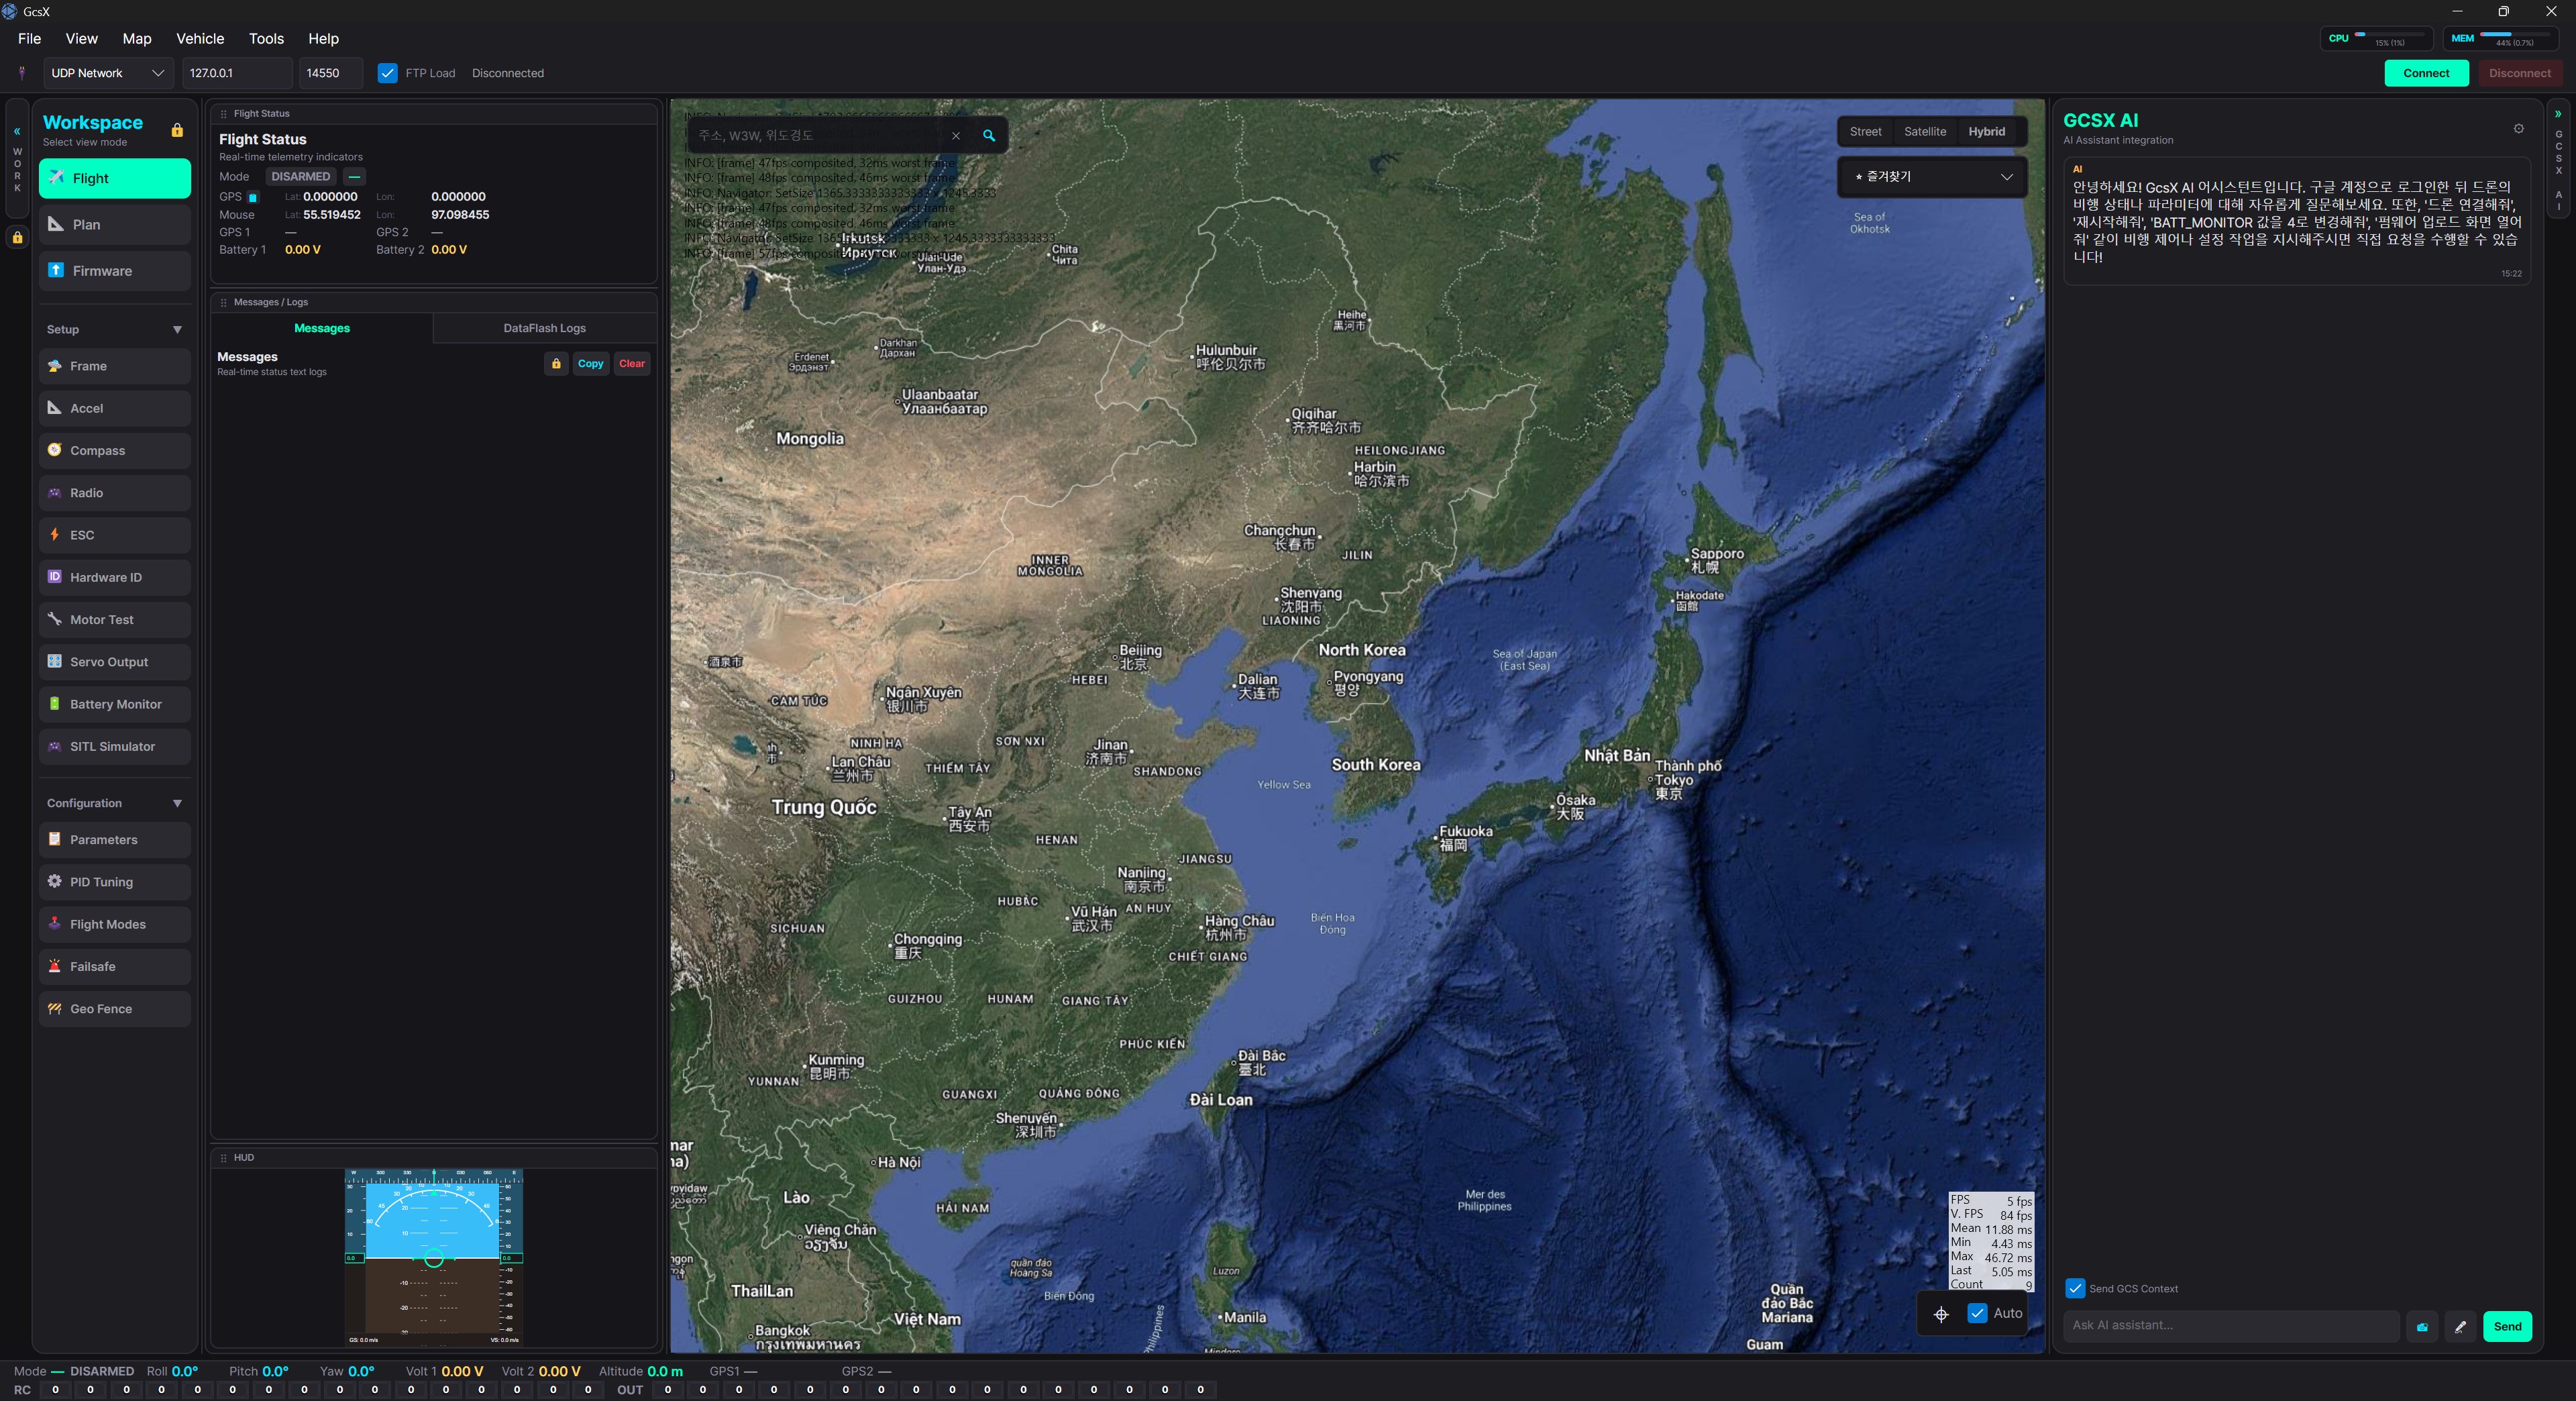The width and height of the screenshot is (2576, 1401).
Task: Click the pencil icon beside the Send button
Action: tap(2460, 1326)
